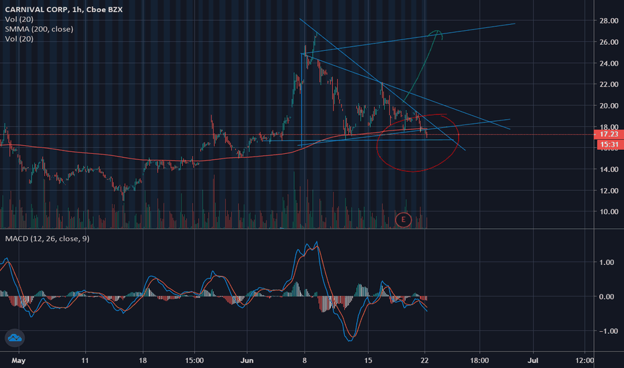
Task: Click the earnings 'E' marker icon
Action: click(403, 219)
